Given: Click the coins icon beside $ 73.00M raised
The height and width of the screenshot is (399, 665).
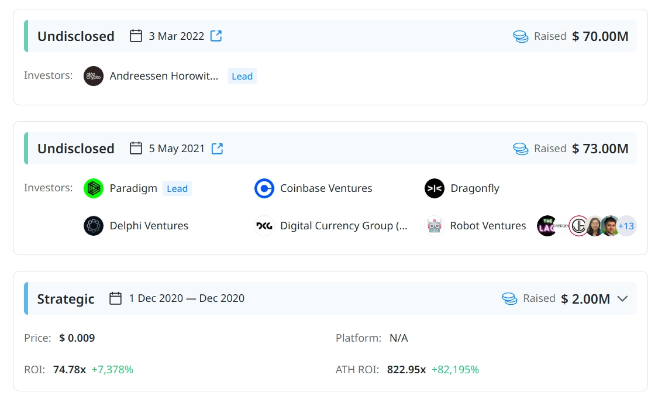Looking at the screenshot, I should pos(521,149).
